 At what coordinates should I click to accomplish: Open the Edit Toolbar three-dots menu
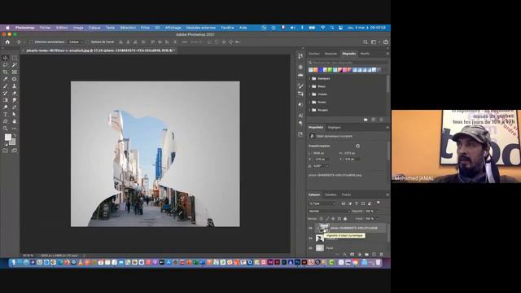click(15, 129)
